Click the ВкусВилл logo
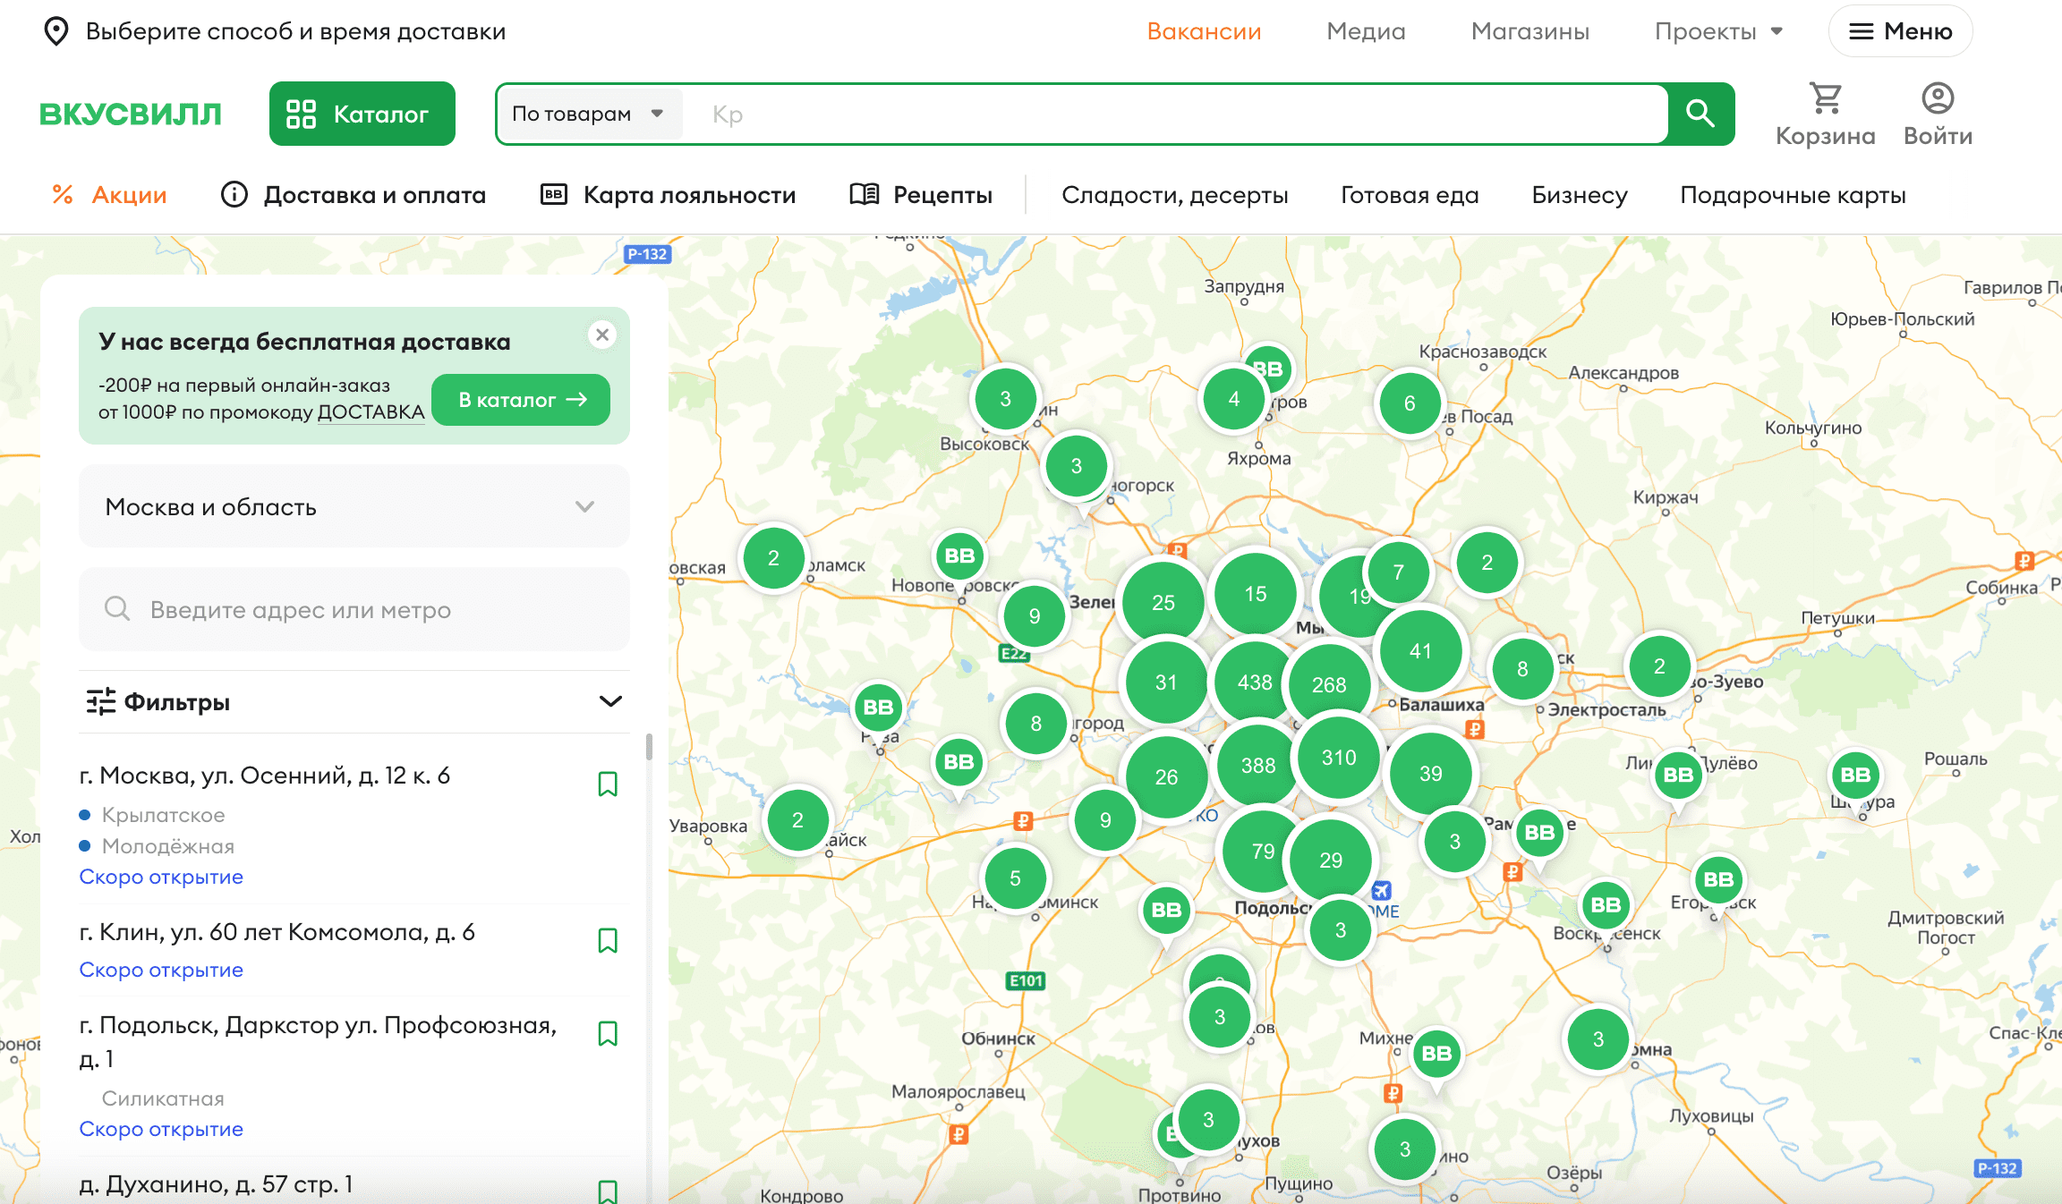The image size is (2062, 1204). [131, 114]
